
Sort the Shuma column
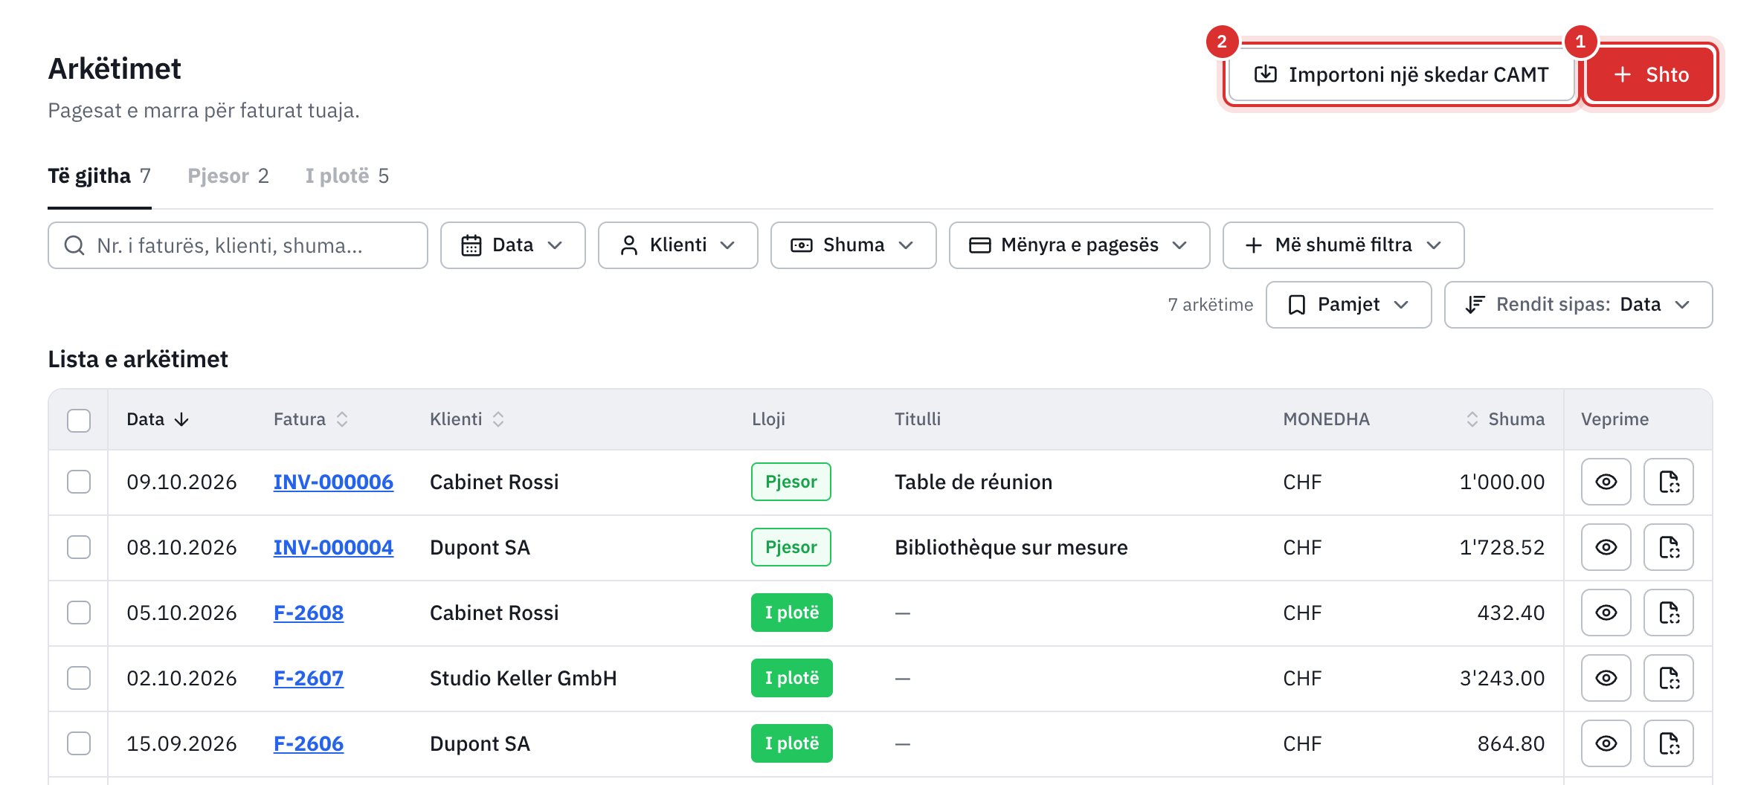[1472, 419]
